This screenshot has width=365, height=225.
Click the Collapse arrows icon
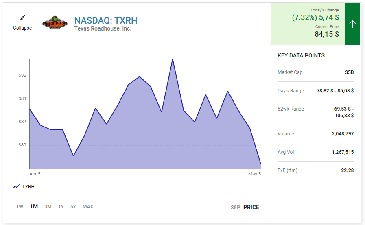click(22, 17)
